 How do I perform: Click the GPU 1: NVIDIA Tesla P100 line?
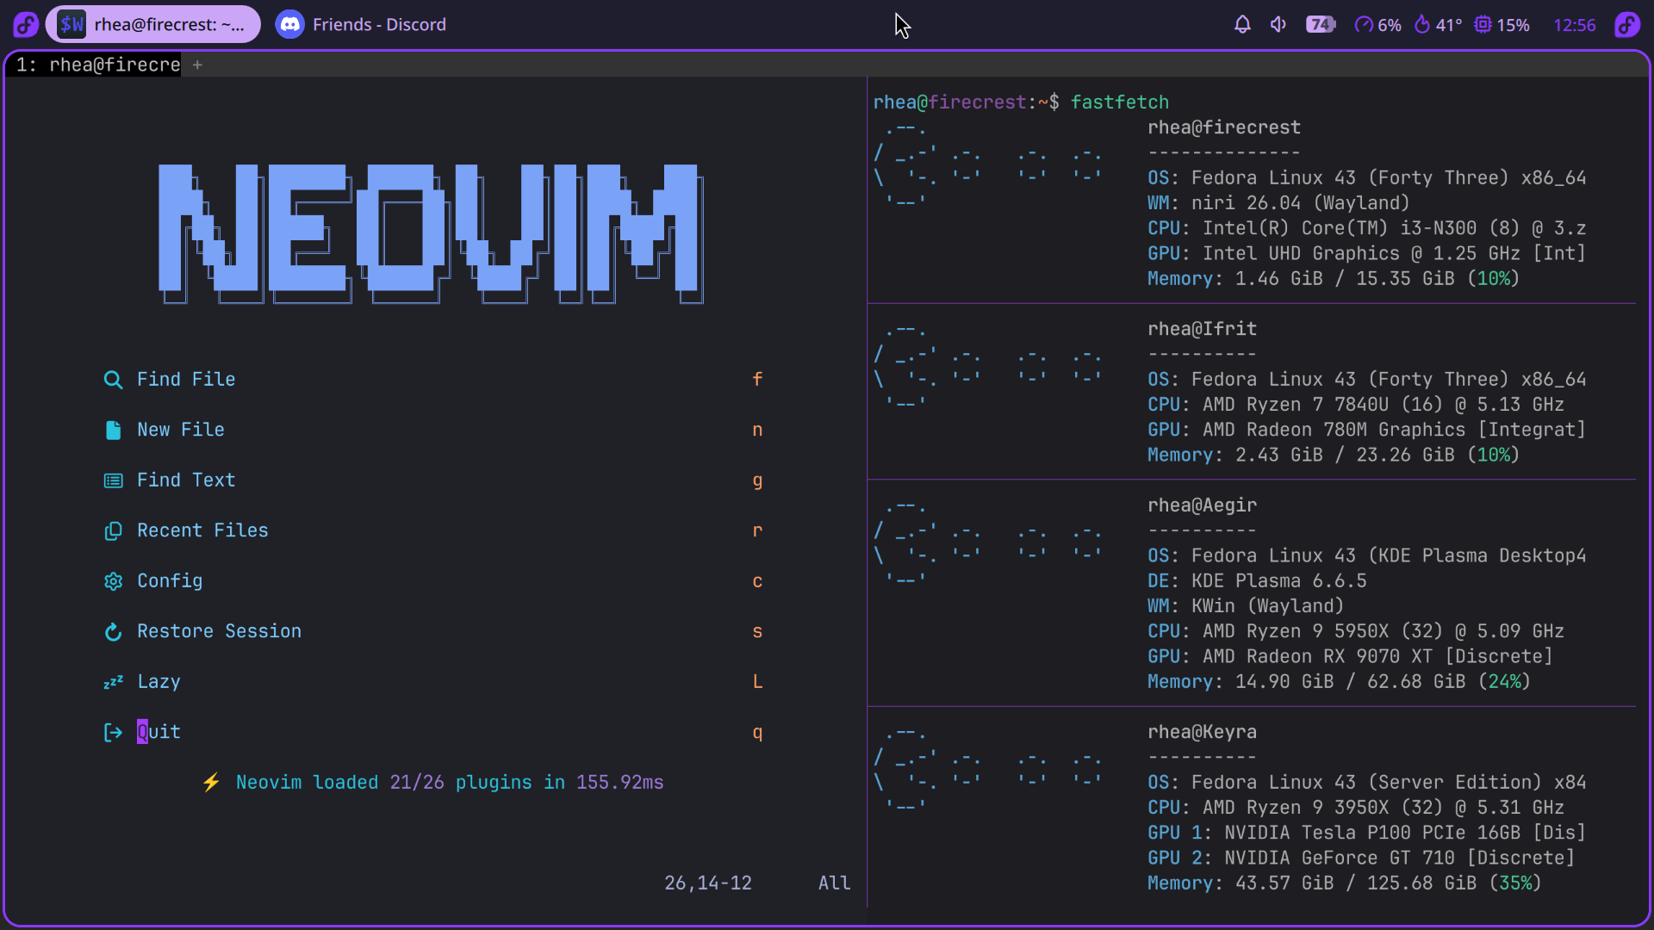tap(1366, 833)
